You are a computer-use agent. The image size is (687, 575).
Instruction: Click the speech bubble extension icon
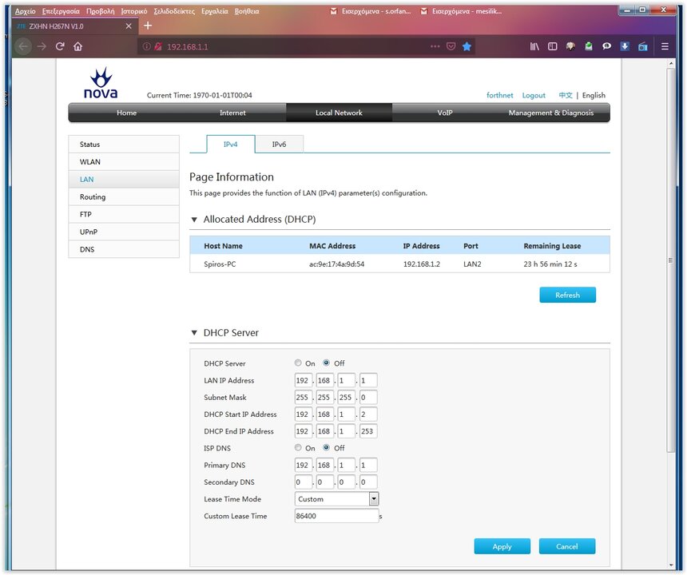click(606, 46)
